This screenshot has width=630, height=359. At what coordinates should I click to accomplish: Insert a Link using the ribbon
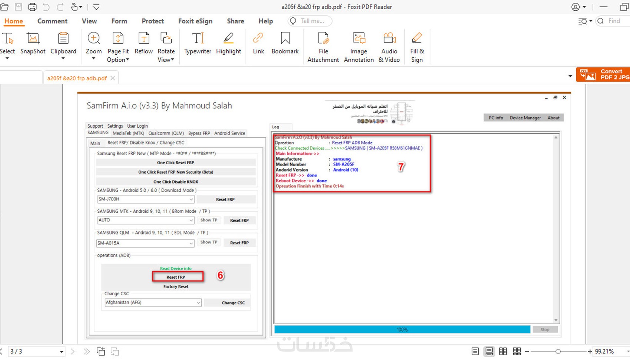pyautogui.click(x=258, y=44)
